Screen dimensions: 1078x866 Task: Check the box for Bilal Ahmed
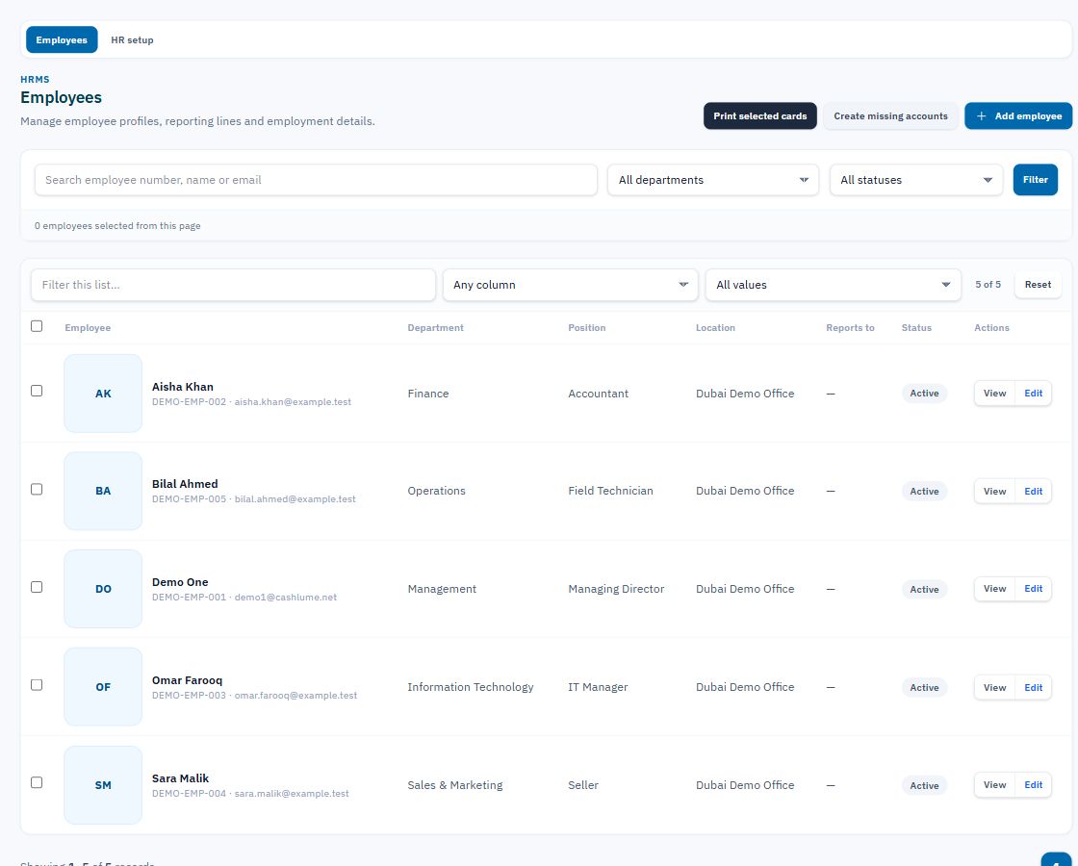(38, 490)
